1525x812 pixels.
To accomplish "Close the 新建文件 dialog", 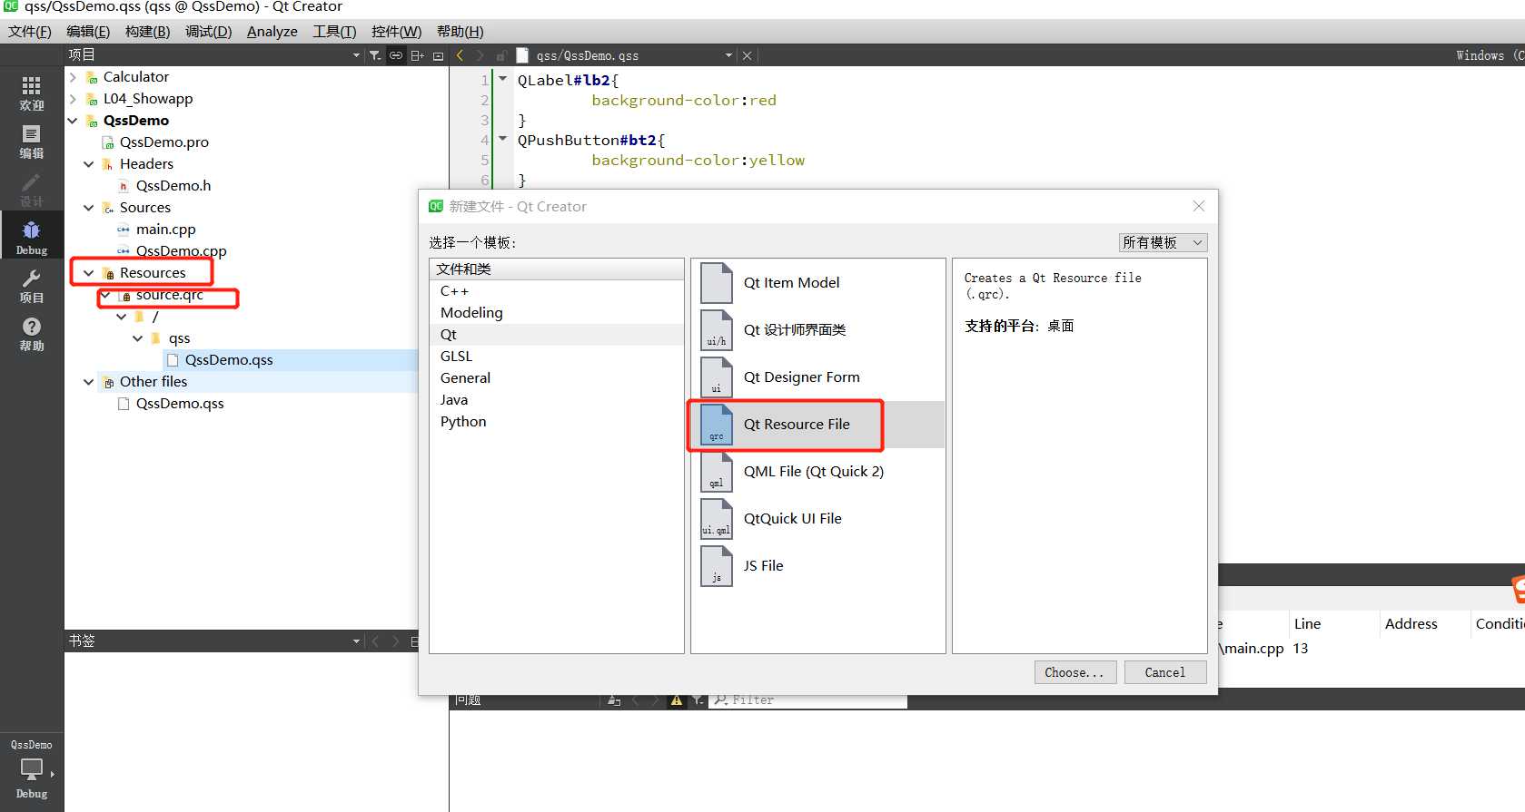I will [x=1199, y=206].
